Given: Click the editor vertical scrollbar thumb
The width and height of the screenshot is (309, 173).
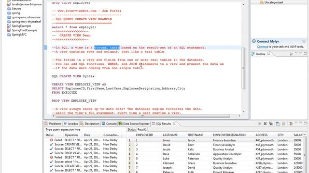Looking at the screenshot, I should pos(243,68).
